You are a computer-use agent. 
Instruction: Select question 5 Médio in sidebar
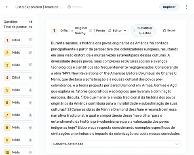coord(18,90)
